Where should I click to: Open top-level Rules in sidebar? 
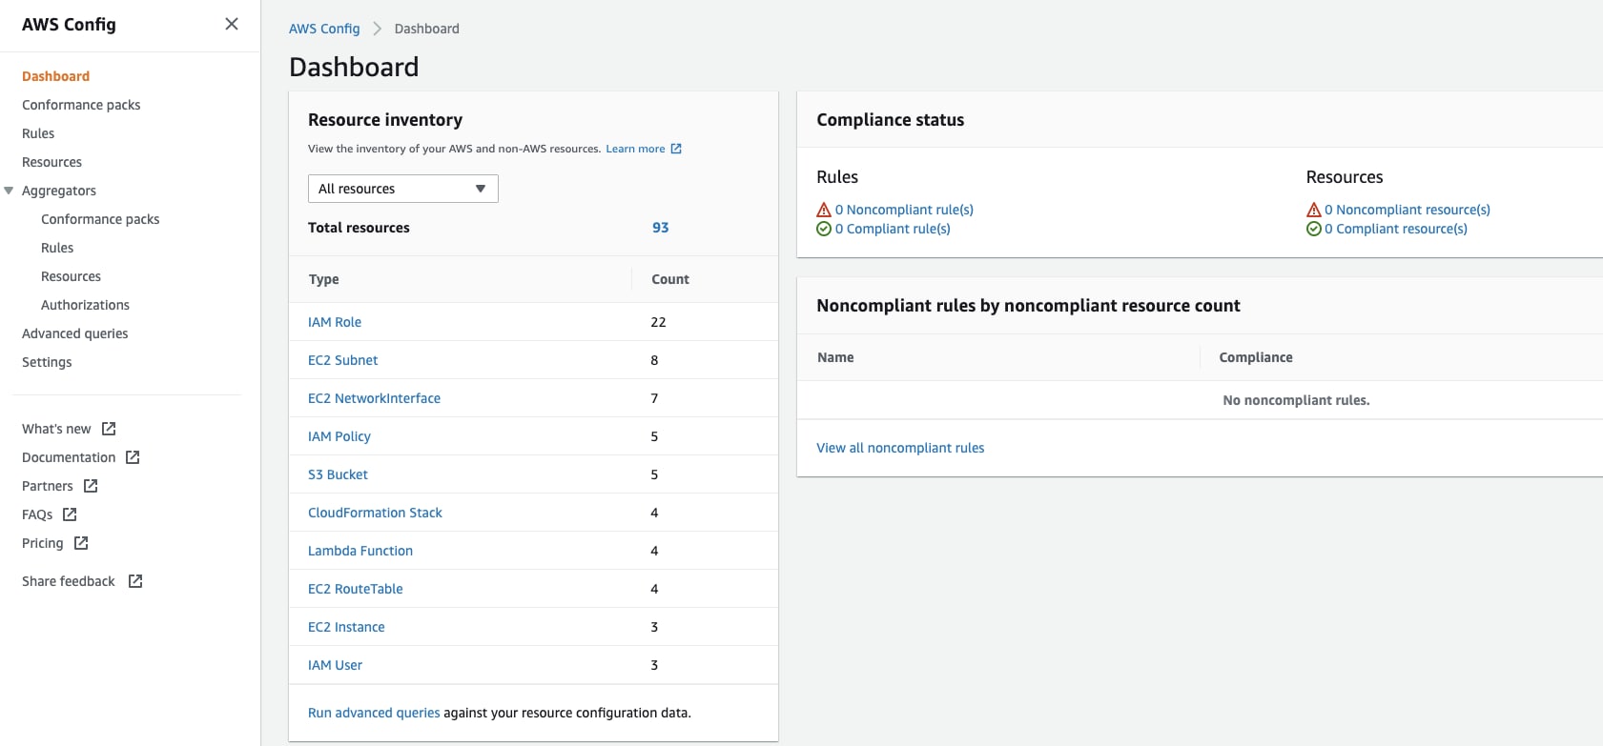[x=38, y=133]
